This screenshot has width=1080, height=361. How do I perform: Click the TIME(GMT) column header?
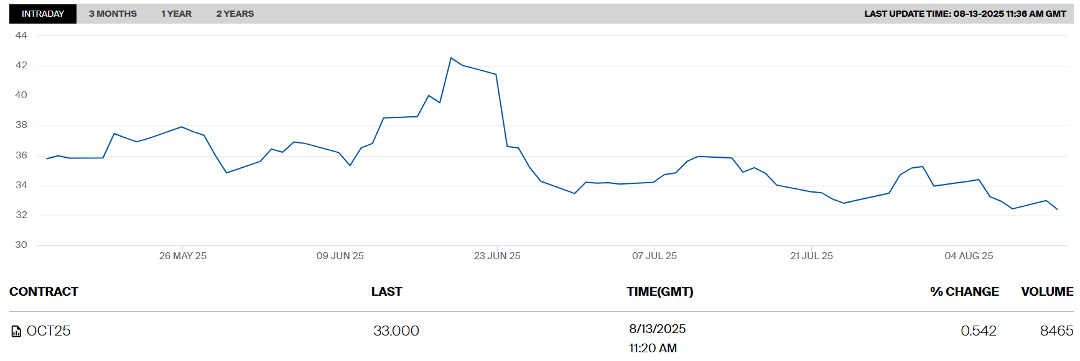[x=659, y=291]
